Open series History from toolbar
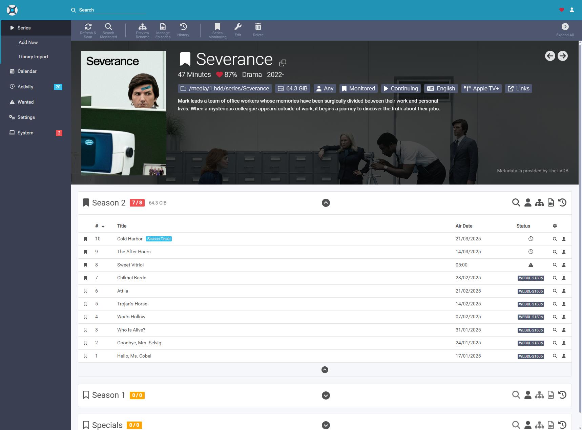 183,30
